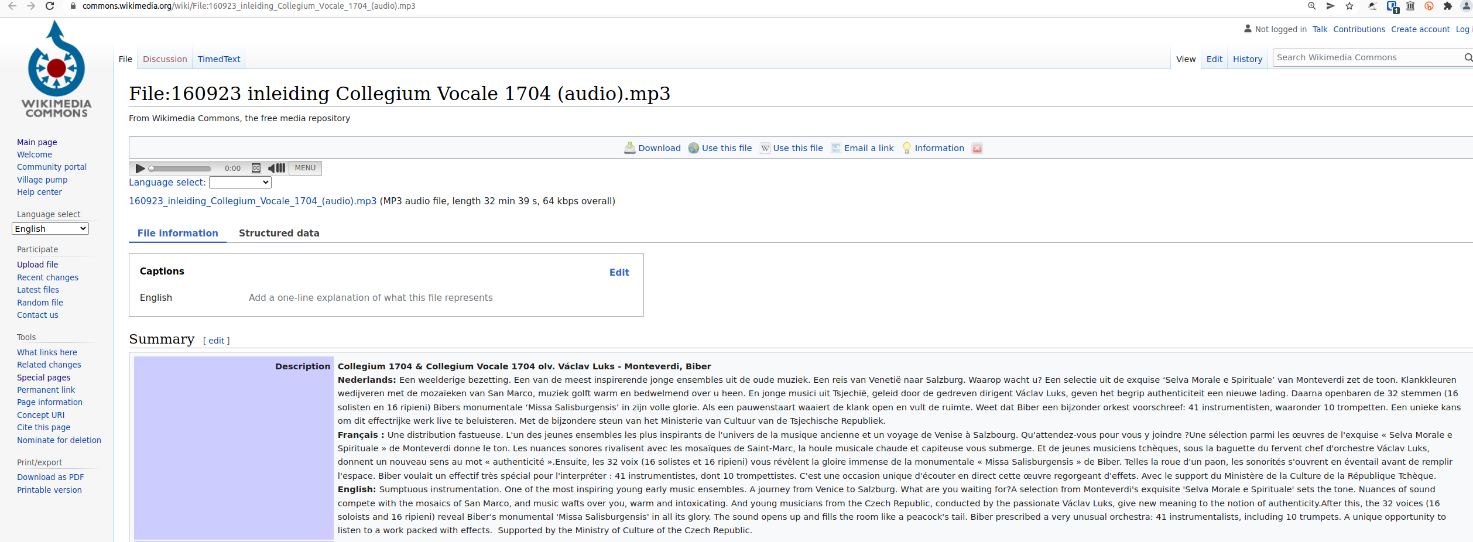The width and height of the screenshot is (1473, 542).
Task: Click the globe Use this file icon
Action: point(694,148)
